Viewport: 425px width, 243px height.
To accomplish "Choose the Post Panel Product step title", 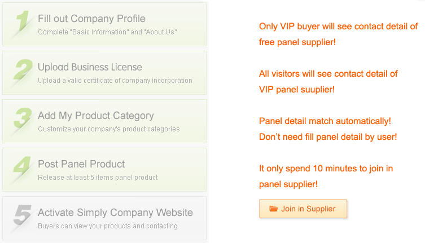I will point(81,164).
